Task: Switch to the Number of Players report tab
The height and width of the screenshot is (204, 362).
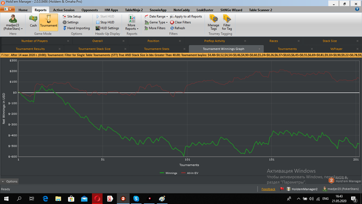Action: pos(35,41)
